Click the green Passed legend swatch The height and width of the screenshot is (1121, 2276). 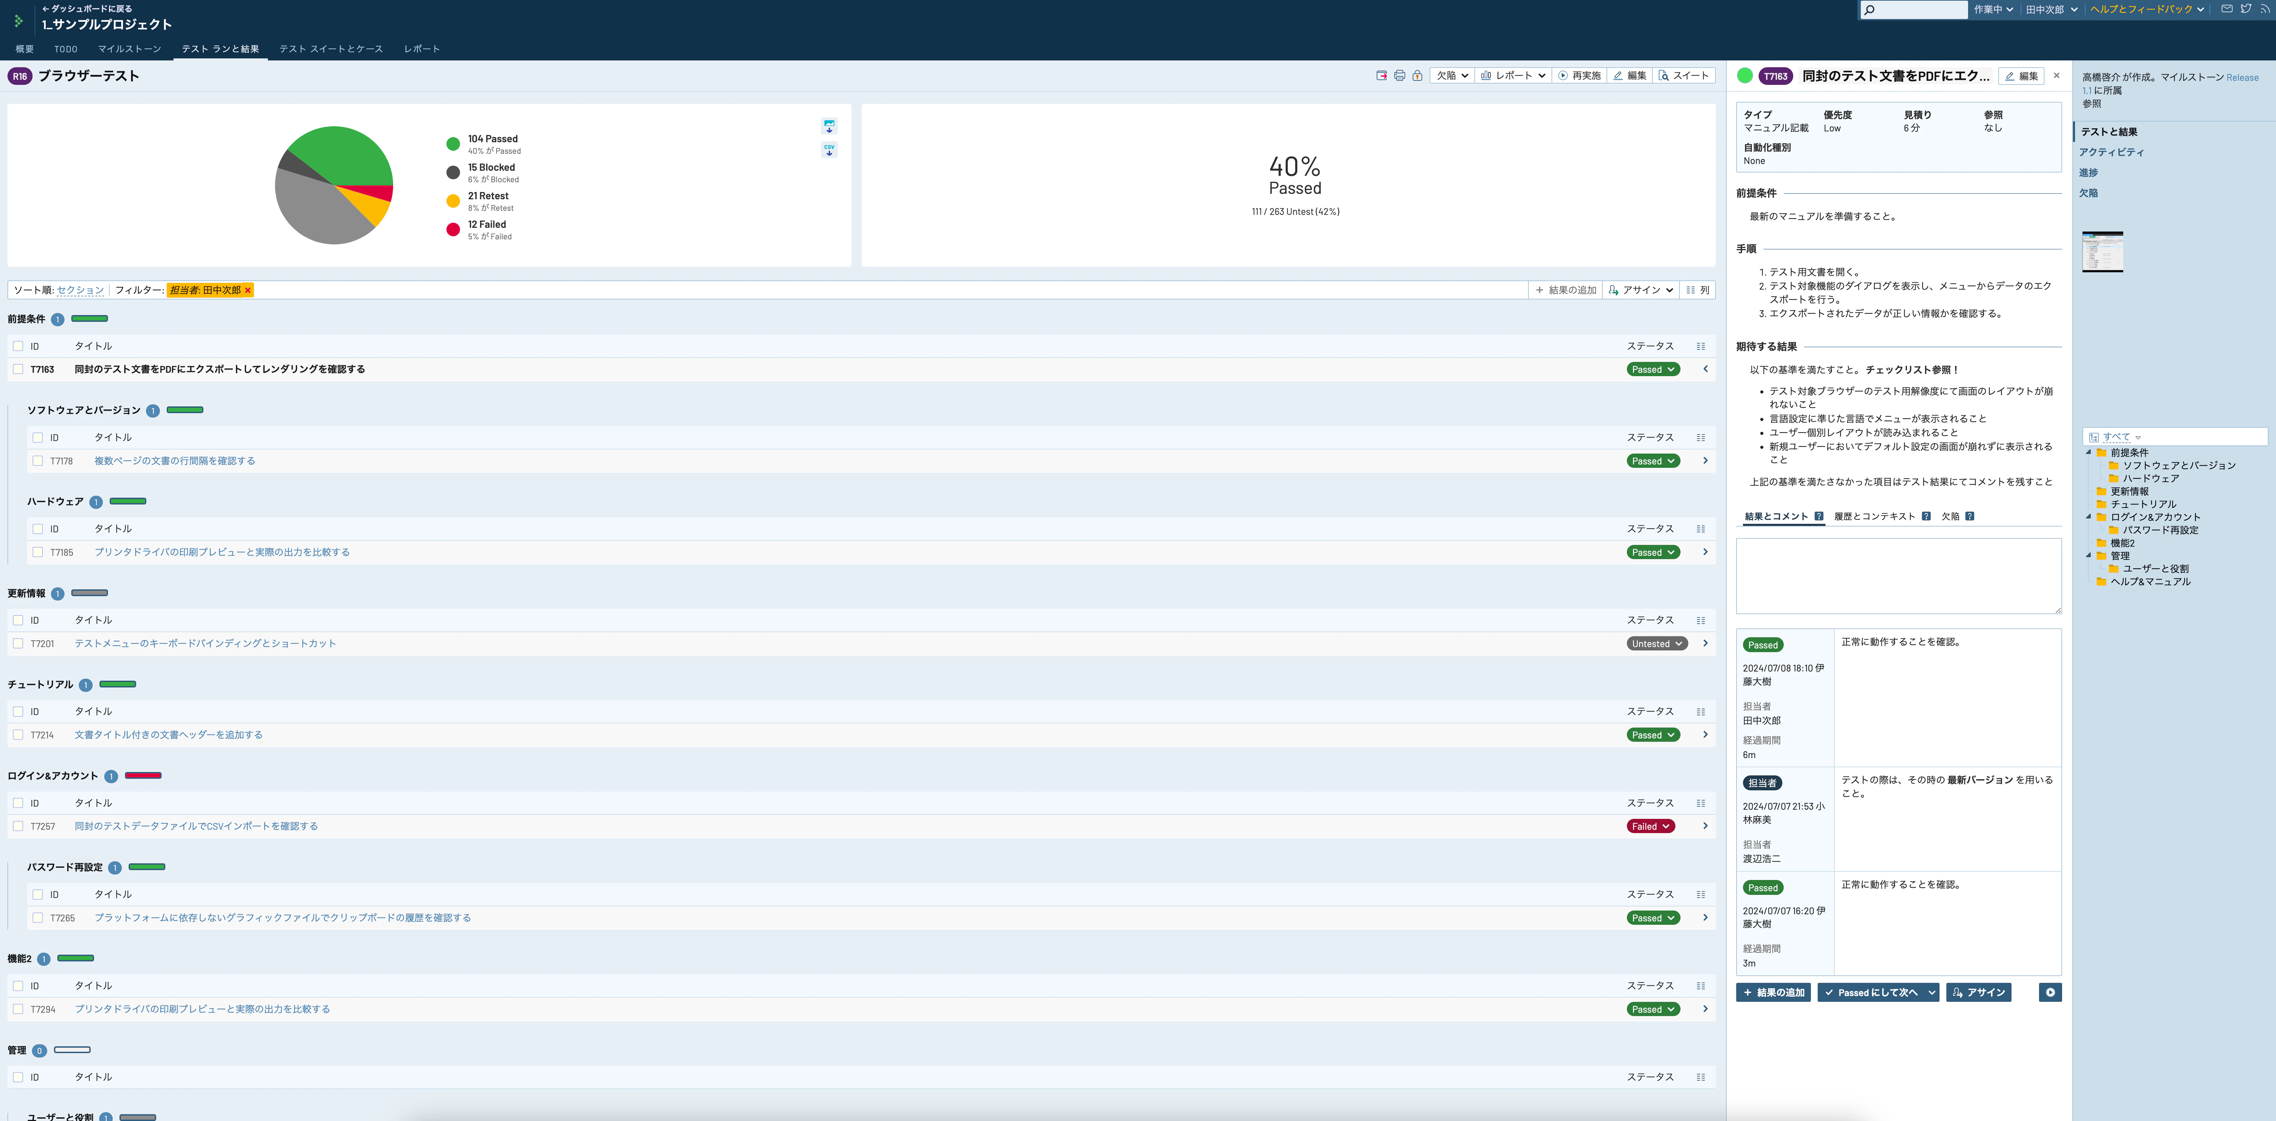point(453,144)
